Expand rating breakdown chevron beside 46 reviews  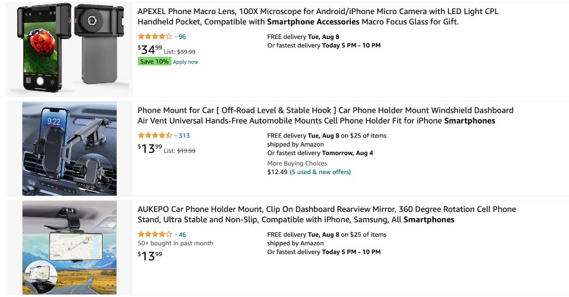click(x=176, y=236)
